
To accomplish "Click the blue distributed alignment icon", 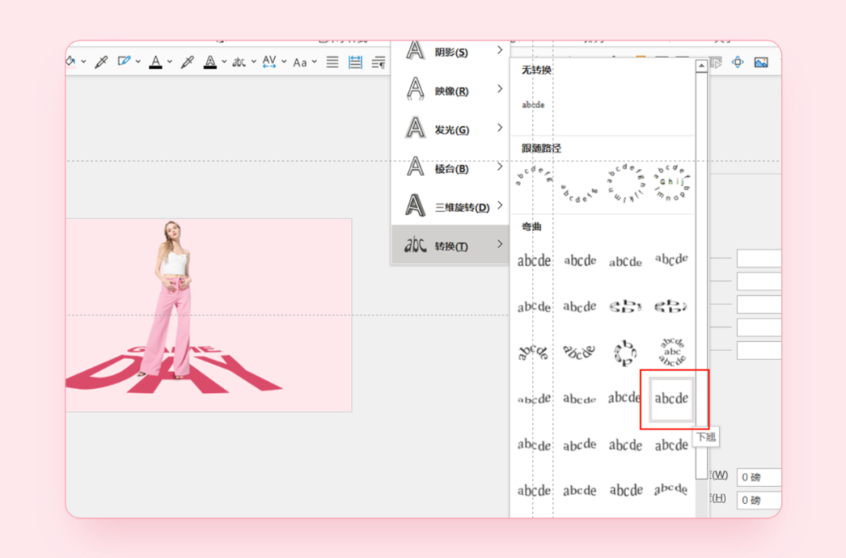I will coord(355,62).
